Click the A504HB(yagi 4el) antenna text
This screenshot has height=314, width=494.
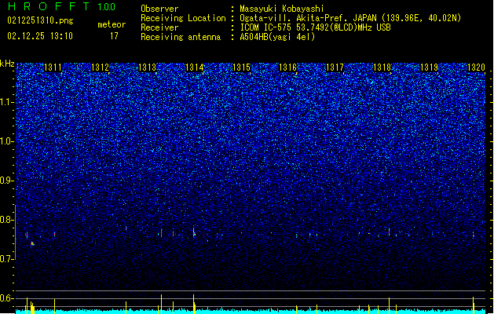click(277, 37)
